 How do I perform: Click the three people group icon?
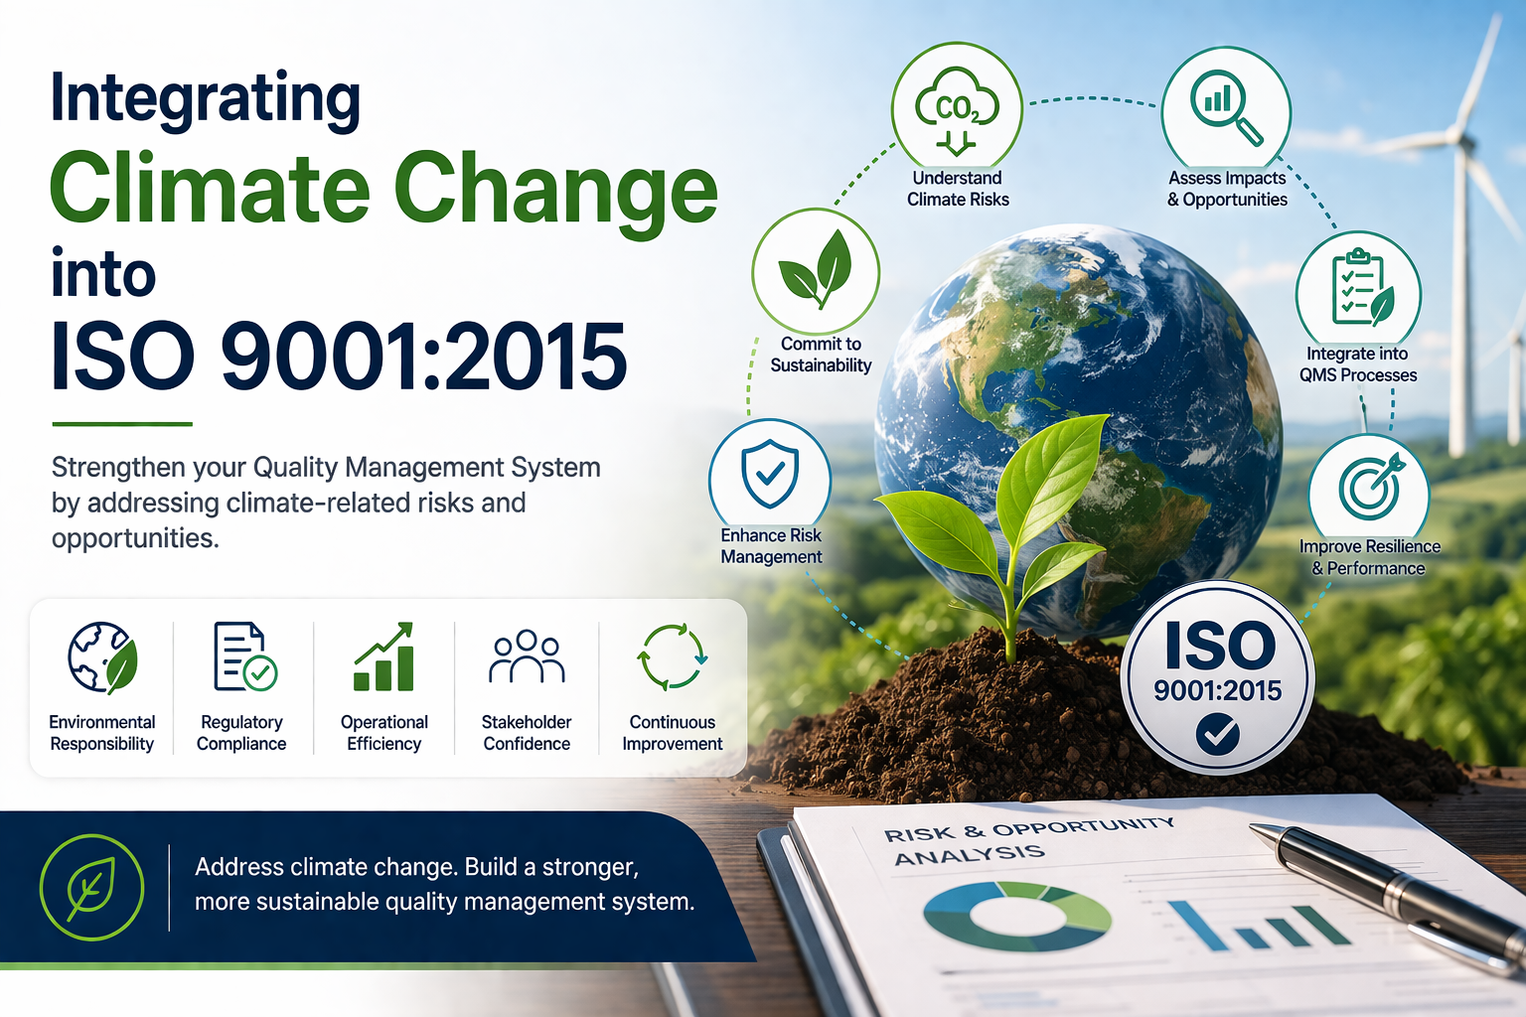tap(527, 656)
